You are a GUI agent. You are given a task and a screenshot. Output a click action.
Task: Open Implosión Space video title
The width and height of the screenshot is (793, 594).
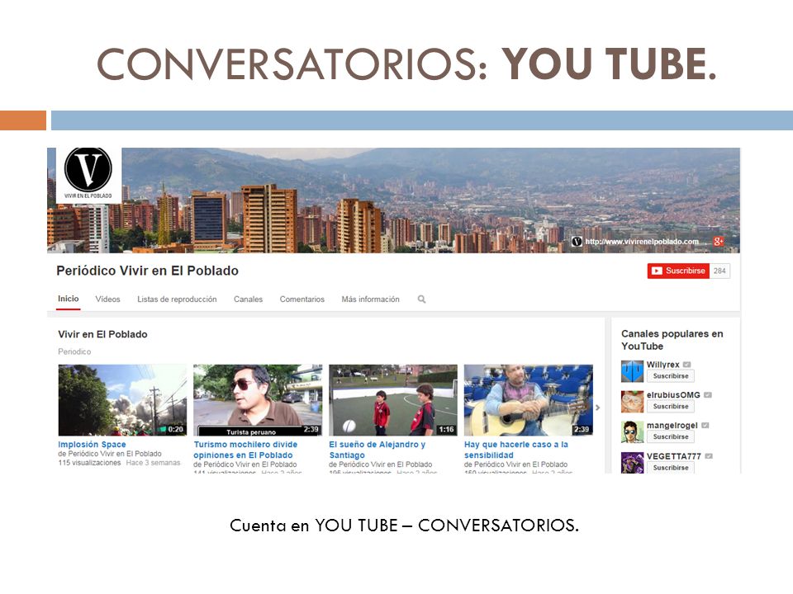click(x=92, y=445)
